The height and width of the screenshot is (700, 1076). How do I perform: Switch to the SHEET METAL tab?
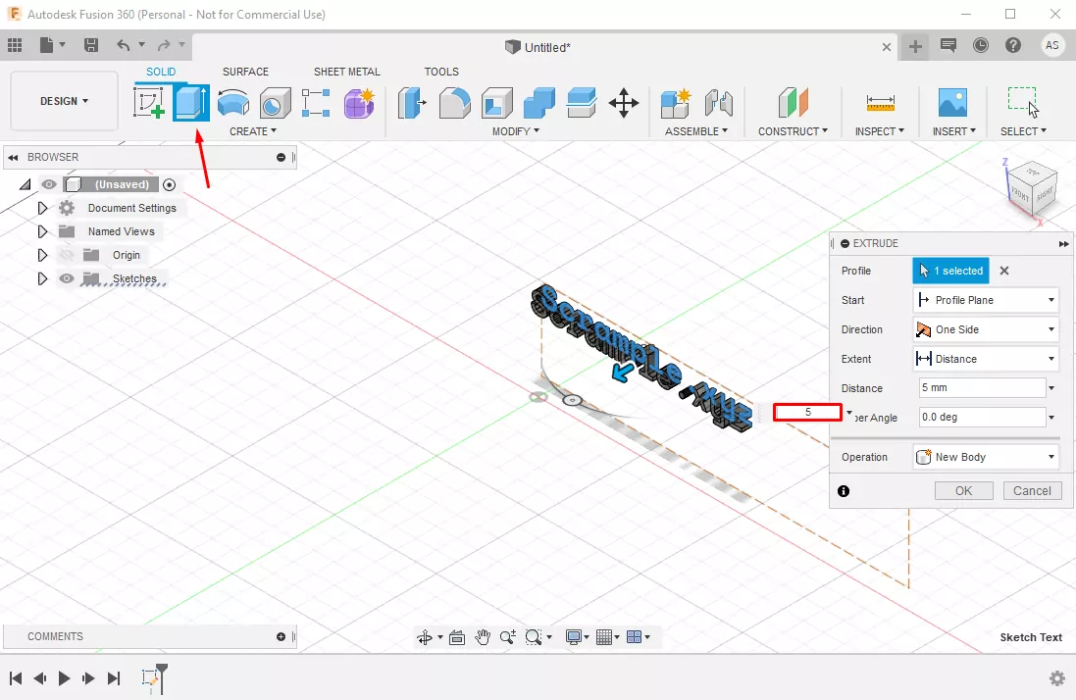click(346, 72)
